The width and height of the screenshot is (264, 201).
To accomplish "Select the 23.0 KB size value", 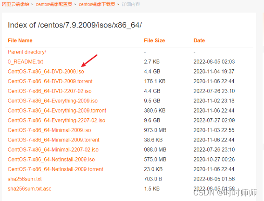I will [x=153, y=169].
